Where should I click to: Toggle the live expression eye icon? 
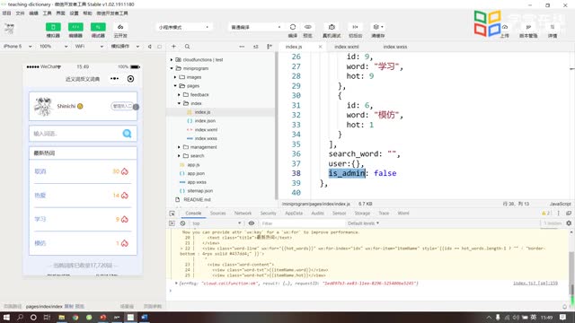pyautogui.click(x=252, y=223)
